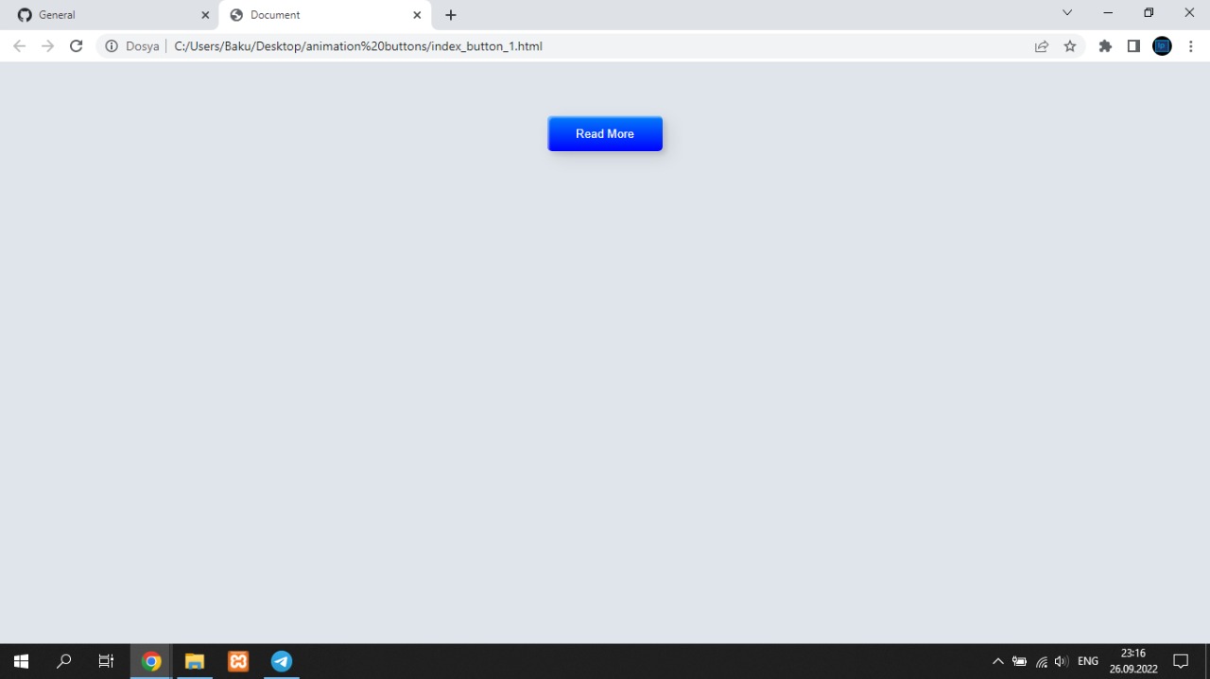1210x679 pixels.
Task: Launch the XAMPP control panel from taskbar
Action: pyautogui.click(x=237, y=661)
